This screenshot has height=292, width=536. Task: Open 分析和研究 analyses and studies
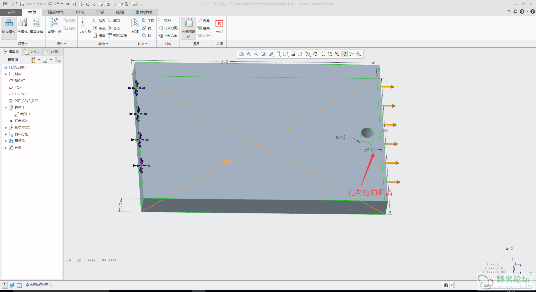[188, 28]
